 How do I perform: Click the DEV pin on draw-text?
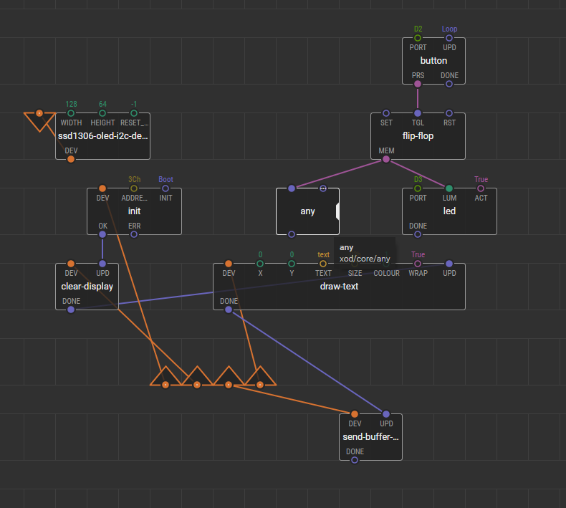tap(229, 263)
